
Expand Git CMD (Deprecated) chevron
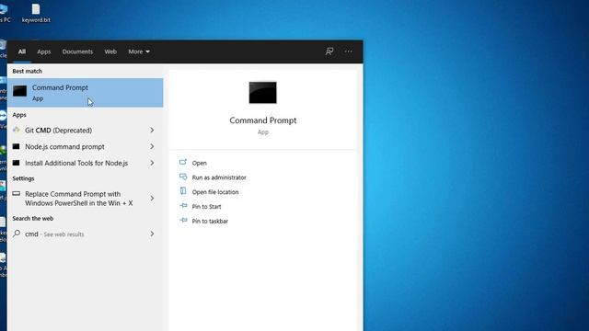(152, 130)
